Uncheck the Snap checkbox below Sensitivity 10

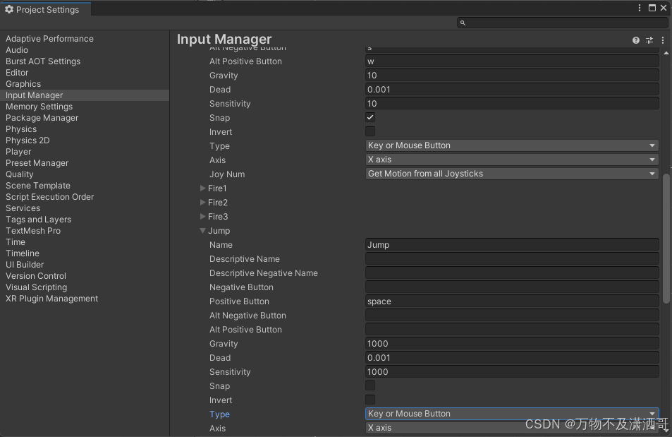point(370,117)
